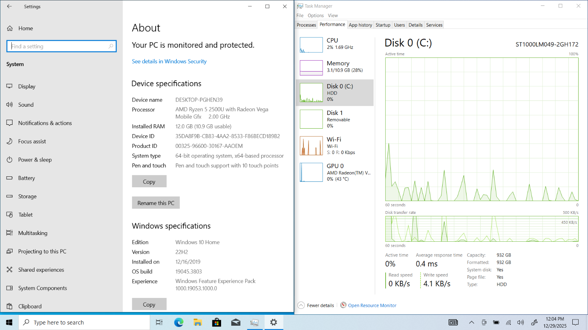Switch to the Processes tab
The image size is (588, 330).
[x=306, y=25]
